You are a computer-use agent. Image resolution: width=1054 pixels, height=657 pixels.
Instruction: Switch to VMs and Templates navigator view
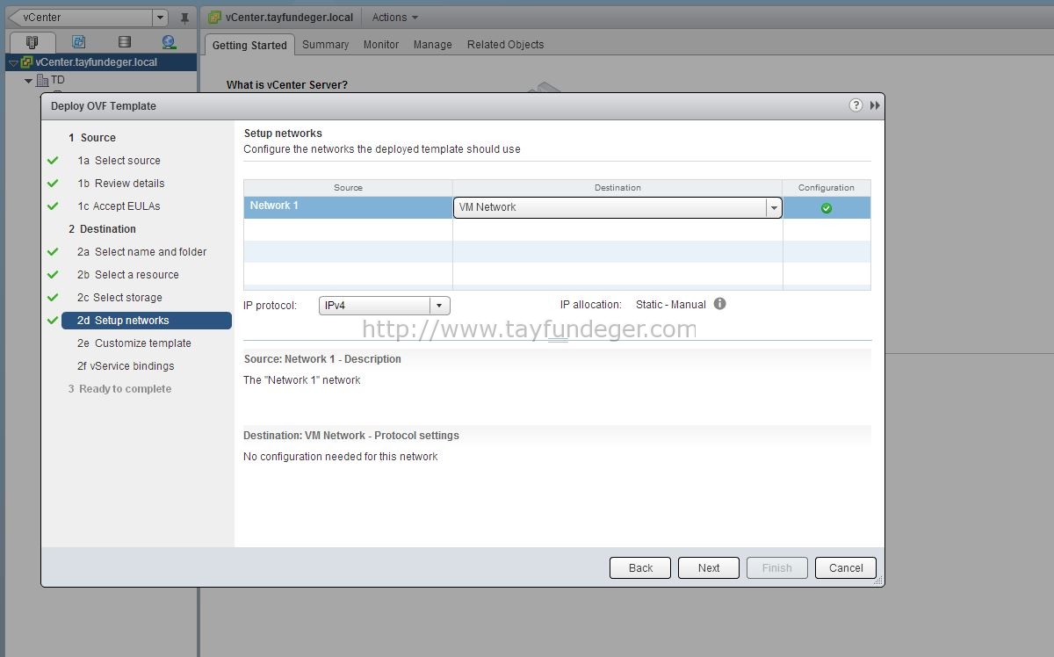click(x=79, y=42)
